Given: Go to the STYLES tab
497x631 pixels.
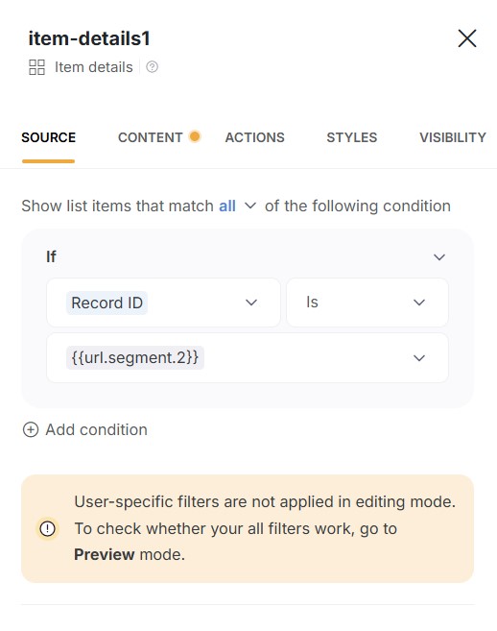Looking at the screenshot, I should click(352, 137).
